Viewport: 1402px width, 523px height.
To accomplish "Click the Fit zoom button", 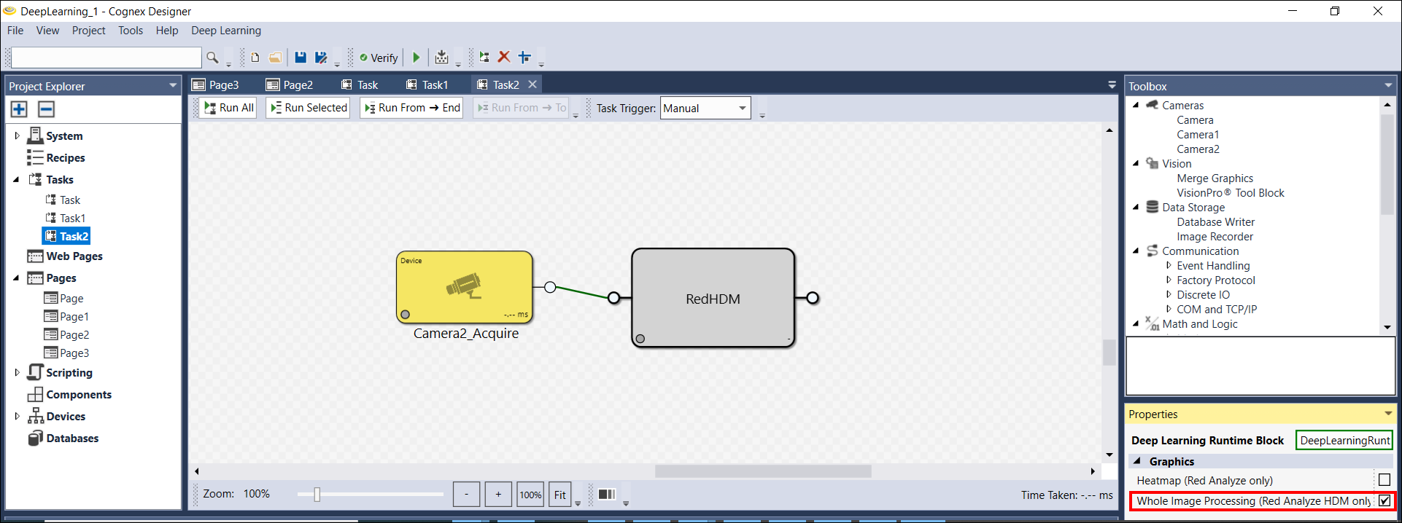I will [x=559, y=495].
